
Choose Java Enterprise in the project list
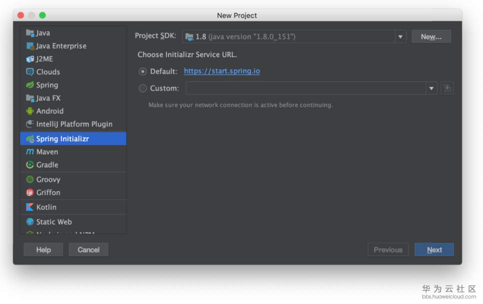(61, 46)
